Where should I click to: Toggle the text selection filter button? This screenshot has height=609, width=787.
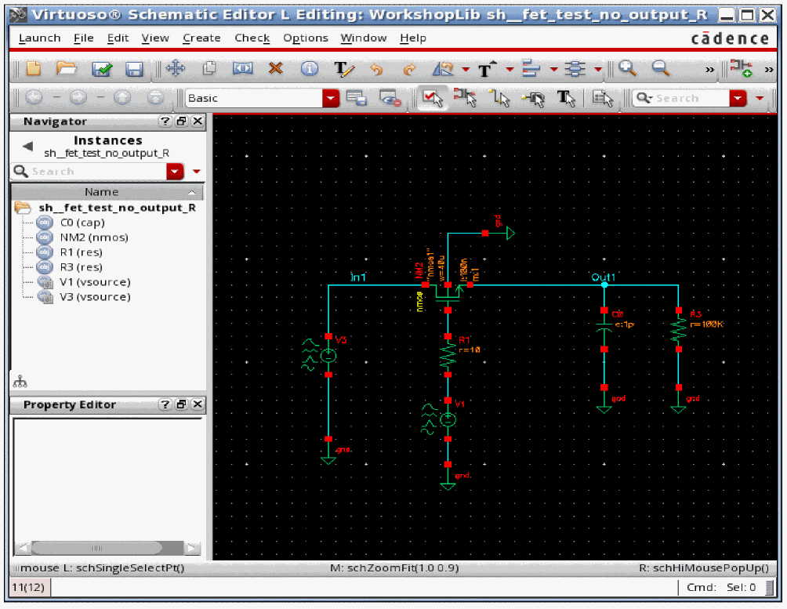(x=566, y=98)
